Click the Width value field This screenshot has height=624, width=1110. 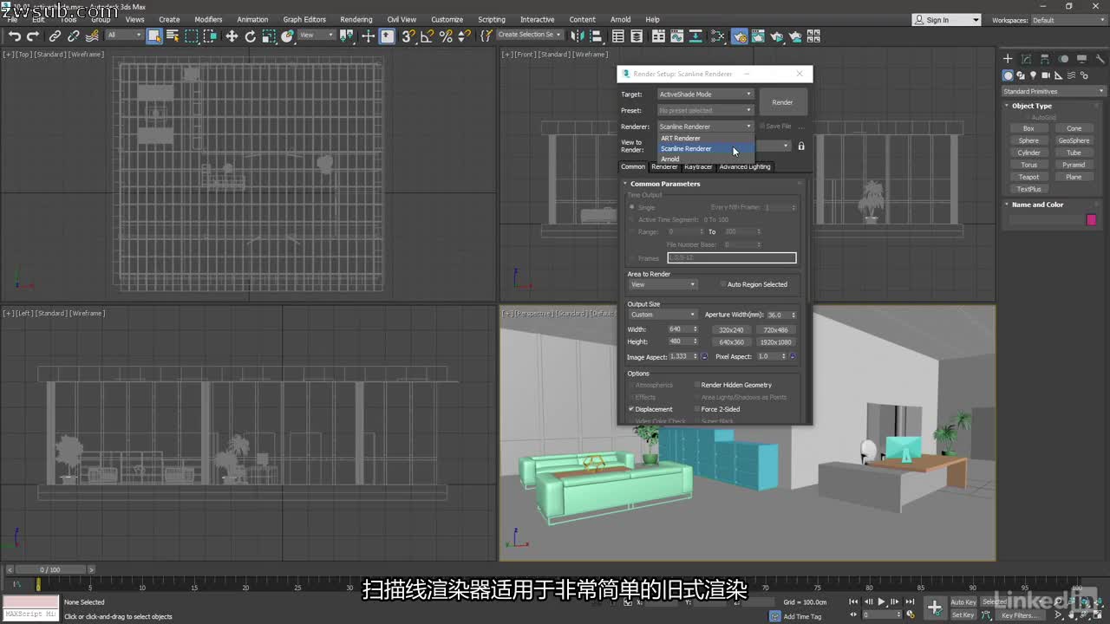coord(678,329)
